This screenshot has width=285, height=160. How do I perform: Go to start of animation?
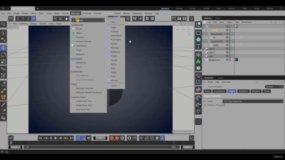40,138
